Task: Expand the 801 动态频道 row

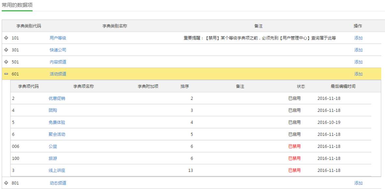Action: 6,183
